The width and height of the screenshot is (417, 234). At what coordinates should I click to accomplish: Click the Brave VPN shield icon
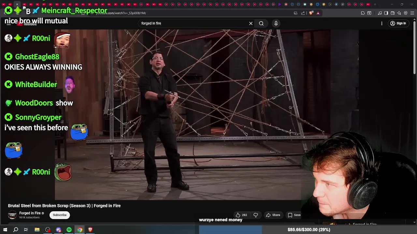[406, 13]
